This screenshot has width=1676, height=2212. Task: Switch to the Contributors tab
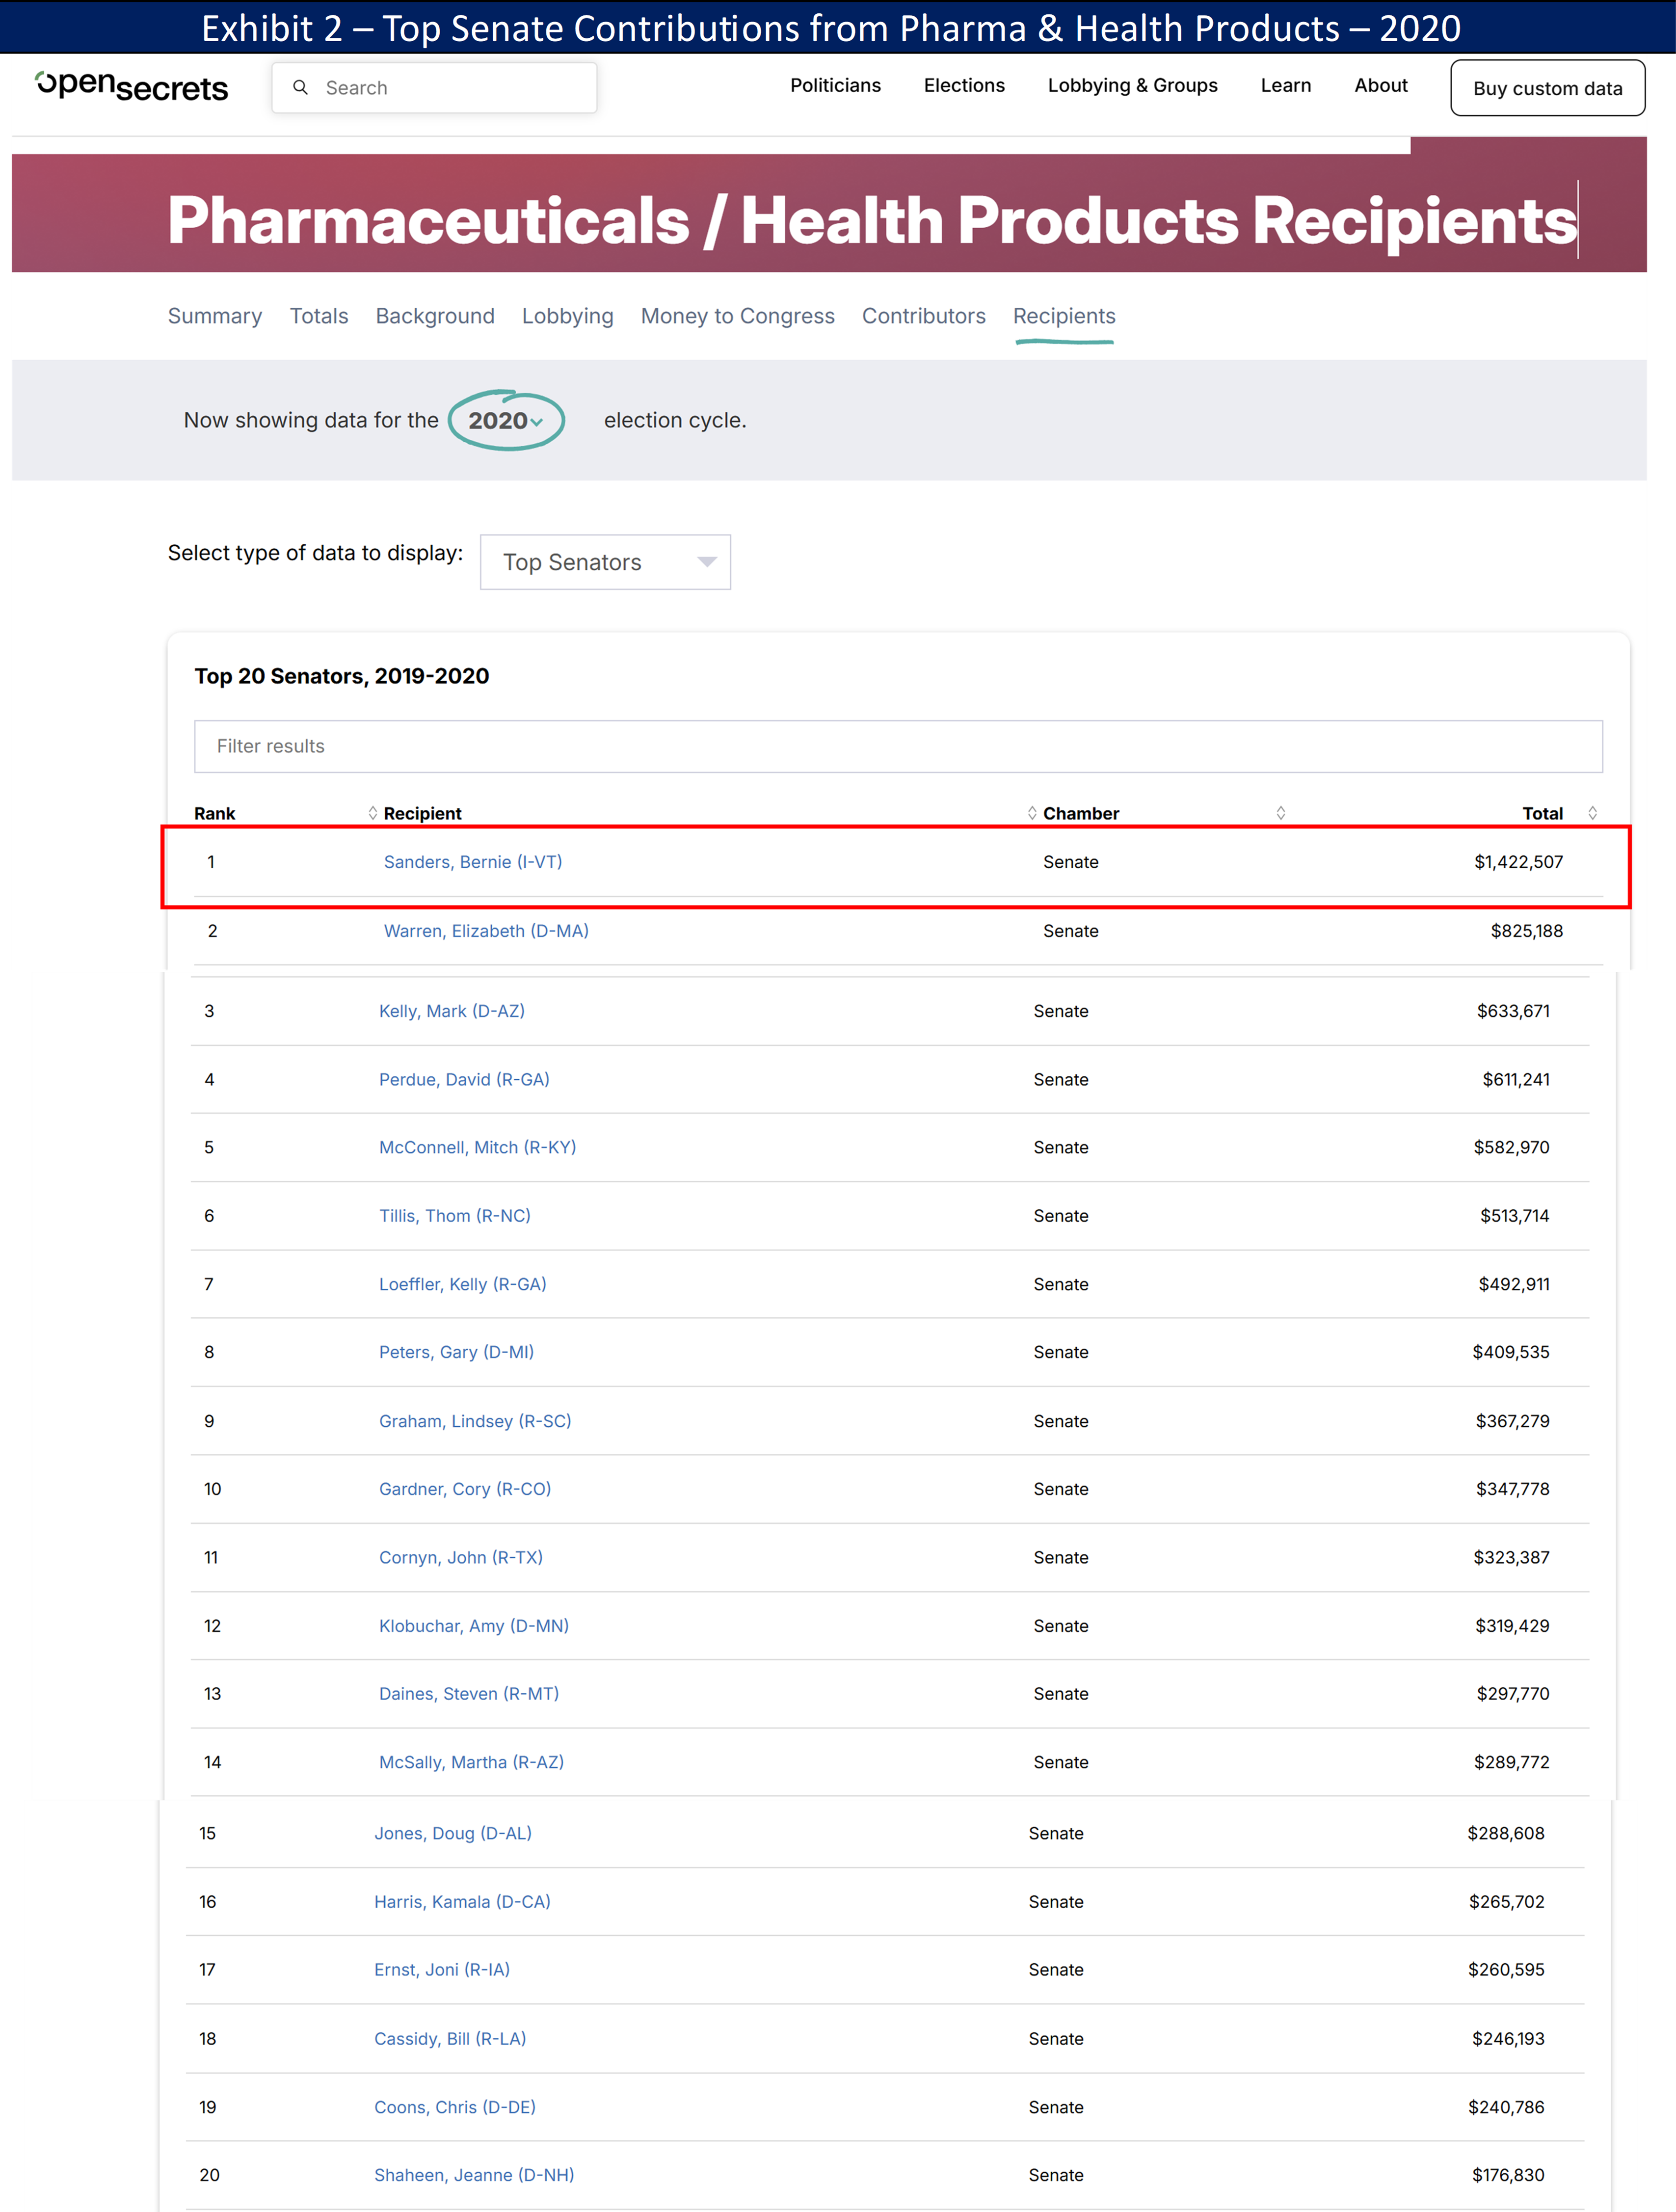coord(923,316)
